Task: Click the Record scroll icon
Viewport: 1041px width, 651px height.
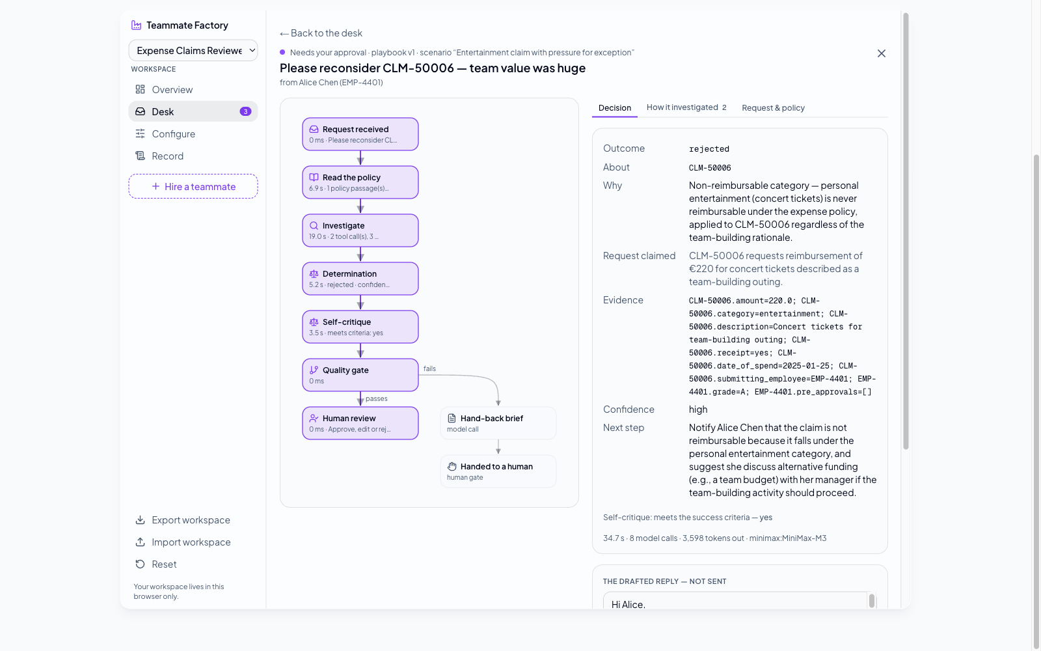Action: pos(140,156)
